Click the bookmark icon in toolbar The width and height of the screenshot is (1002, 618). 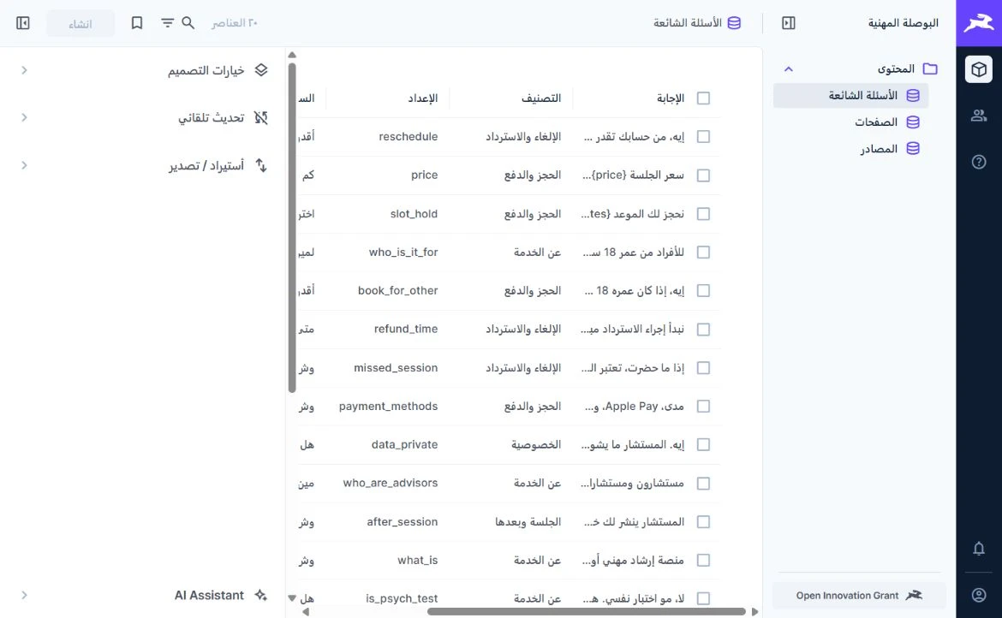137,23
